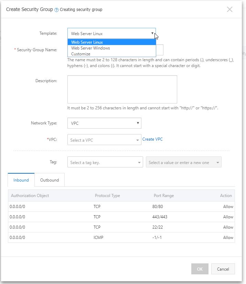The image size is (246, 284).
Task: Switch to the Outbound tab
Action: (x=49, y=180)
